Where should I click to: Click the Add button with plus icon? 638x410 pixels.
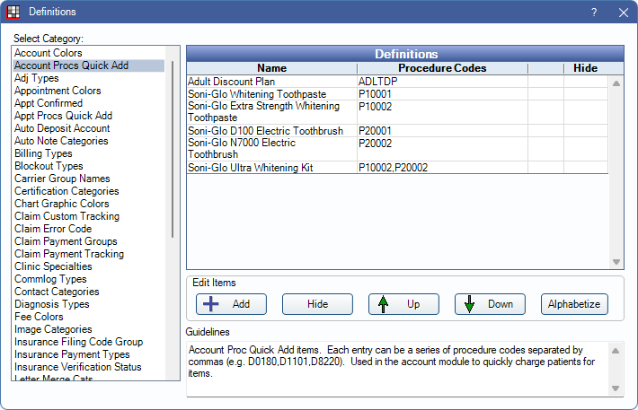231,304
